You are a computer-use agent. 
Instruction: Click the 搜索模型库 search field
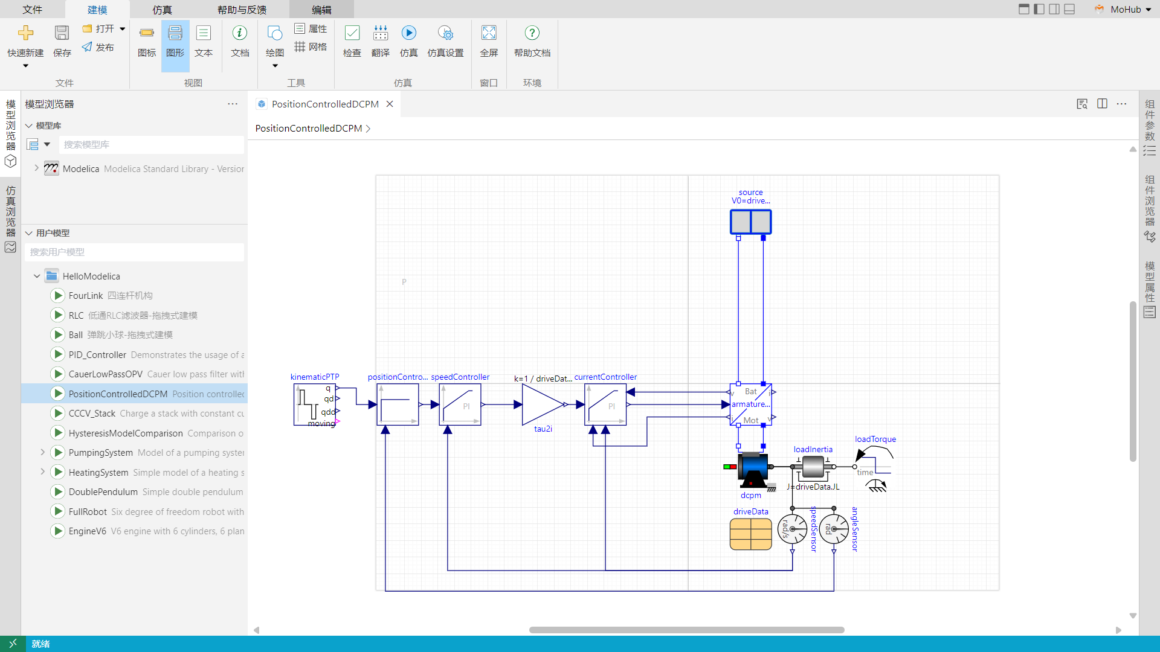tap(152, 145)
